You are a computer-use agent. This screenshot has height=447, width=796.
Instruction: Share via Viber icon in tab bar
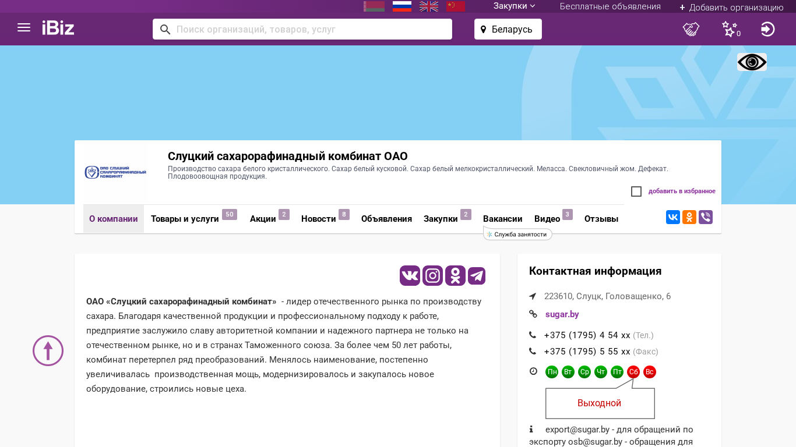(706, 217)
